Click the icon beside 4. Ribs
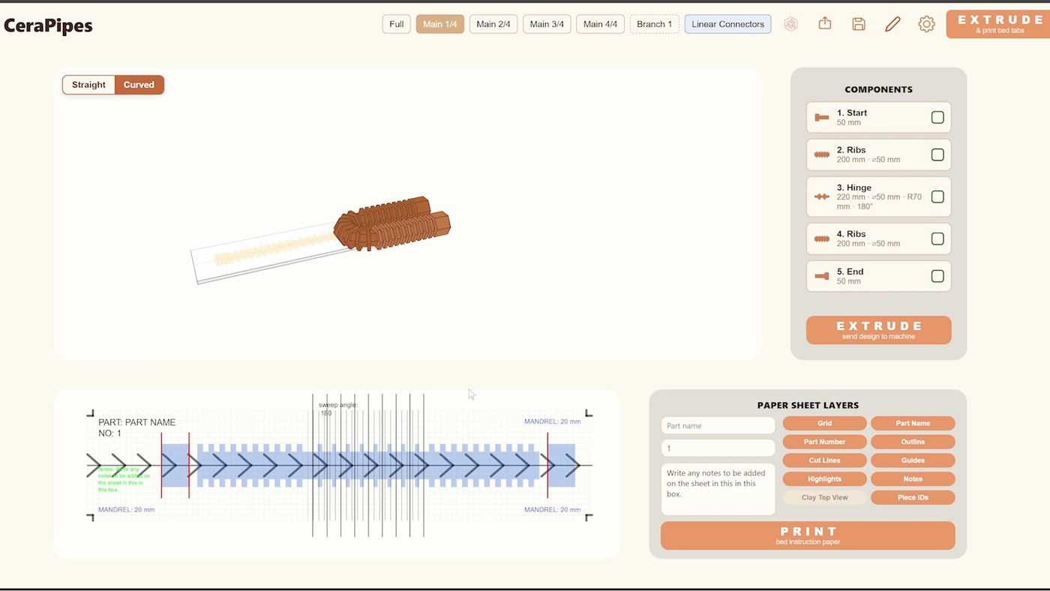 [822, 238]
